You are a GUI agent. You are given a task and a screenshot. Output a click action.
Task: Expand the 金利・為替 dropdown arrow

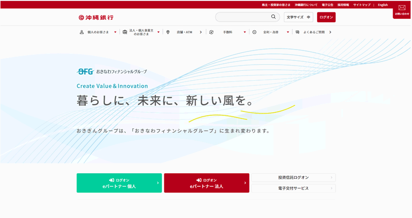pyautogui.click(x=288, y=32)
